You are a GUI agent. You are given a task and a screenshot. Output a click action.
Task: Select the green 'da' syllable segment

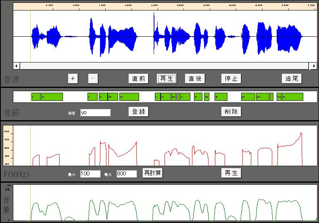tap(113, 97)
